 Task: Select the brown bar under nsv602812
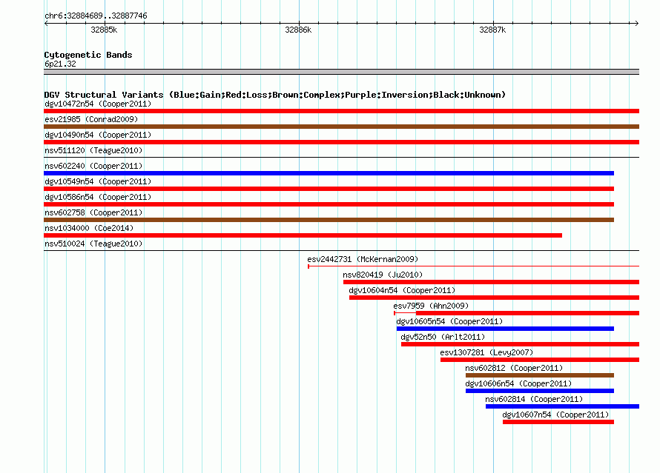(540, 375)
